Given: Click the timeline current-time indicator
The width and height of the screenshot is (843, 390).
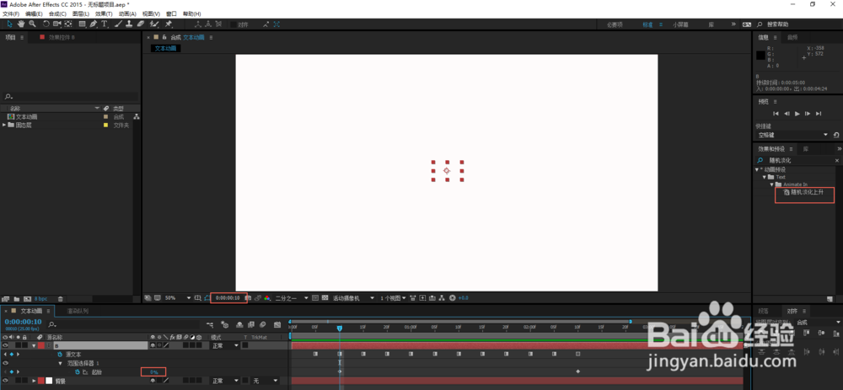Looking at the screenshot, I should coord(339,328).
